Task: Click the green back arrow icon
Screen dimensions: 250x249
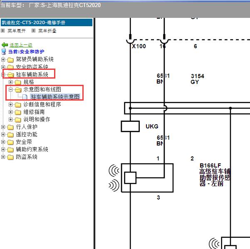Action: pos(5,45)
